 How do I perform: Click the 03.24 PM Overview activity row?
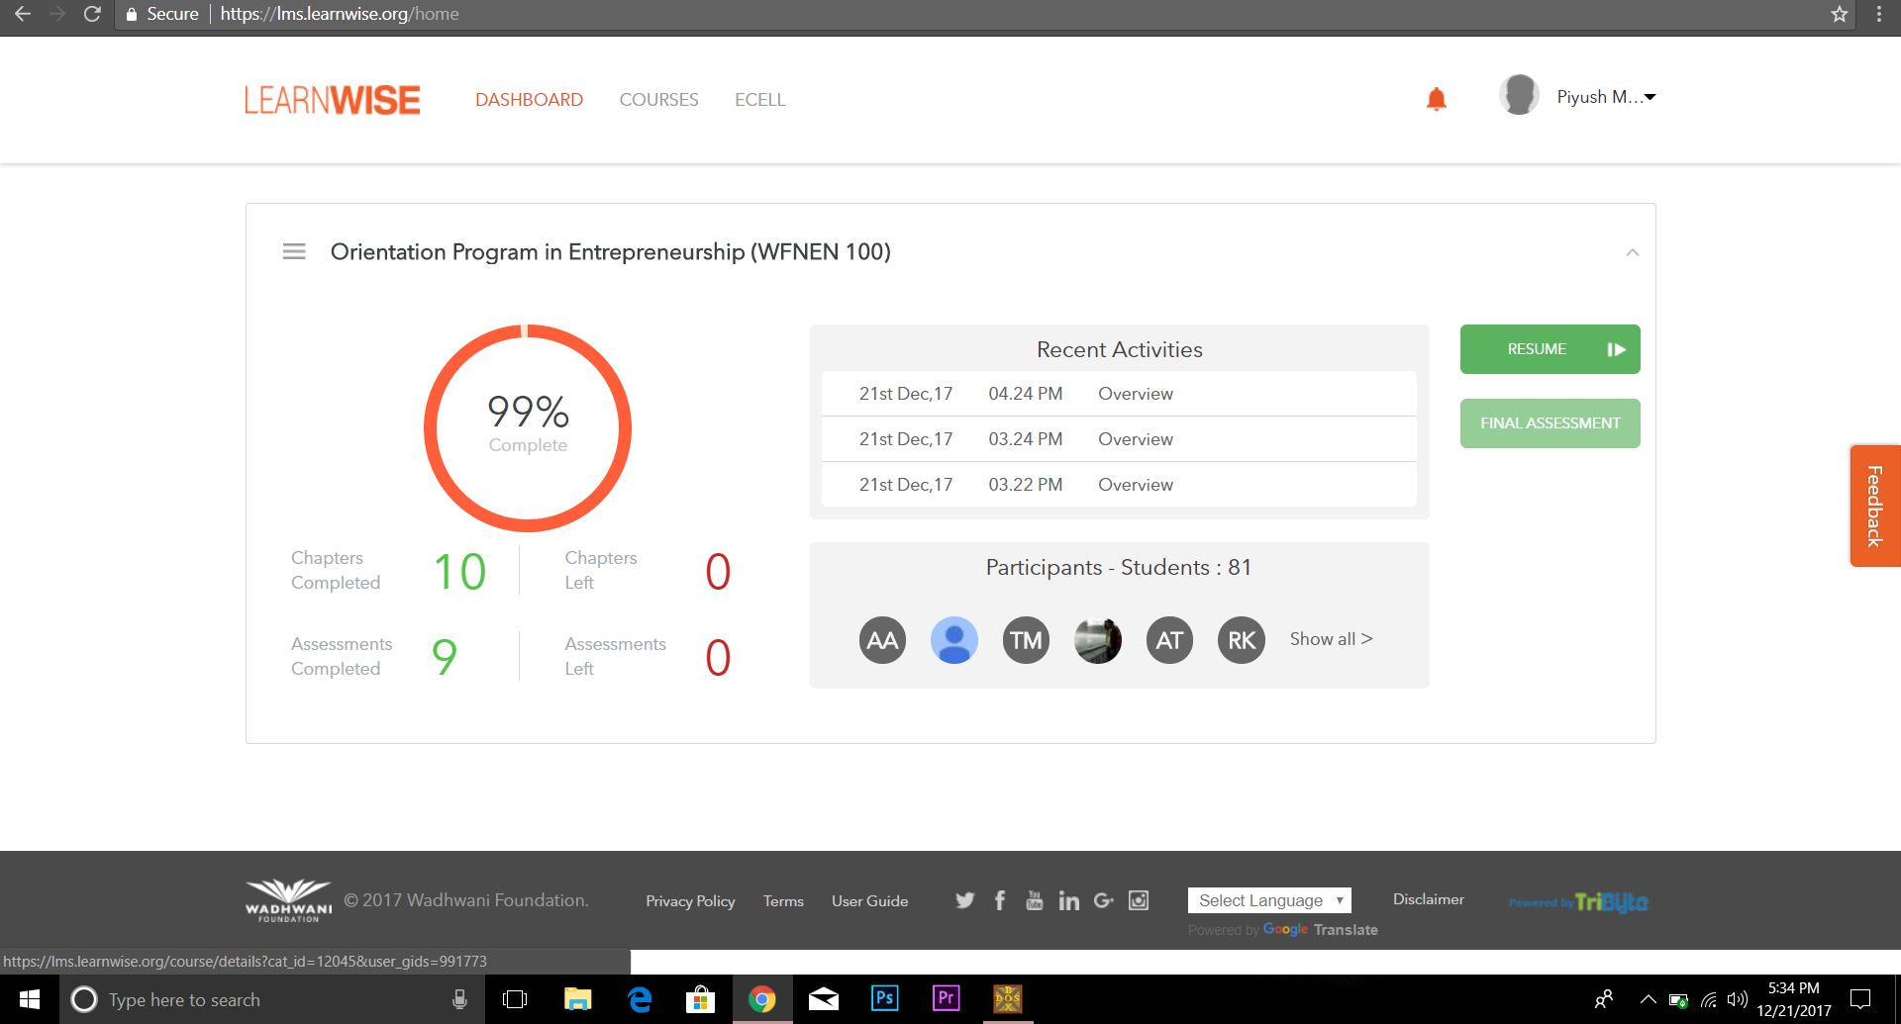pos(1119,439)
